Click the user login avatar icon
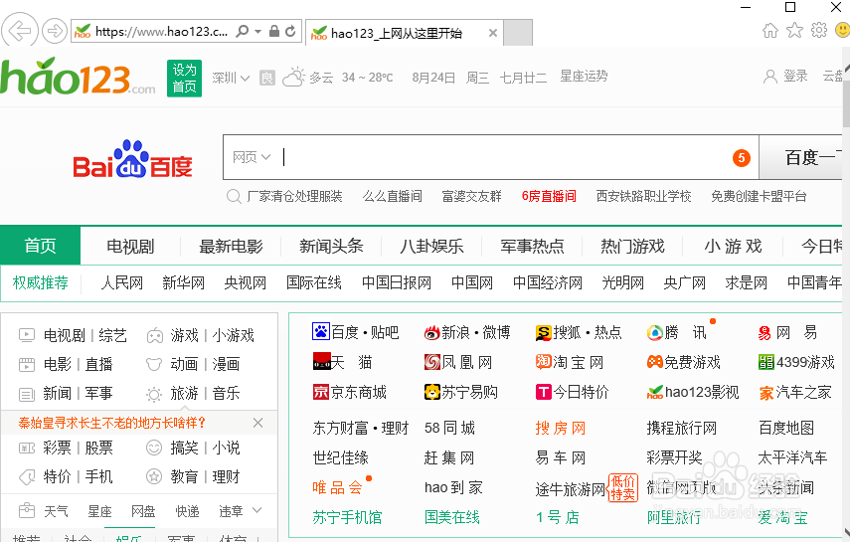This screenshot has width=850, height=542. pyautogui.click(x=769, y=77)
